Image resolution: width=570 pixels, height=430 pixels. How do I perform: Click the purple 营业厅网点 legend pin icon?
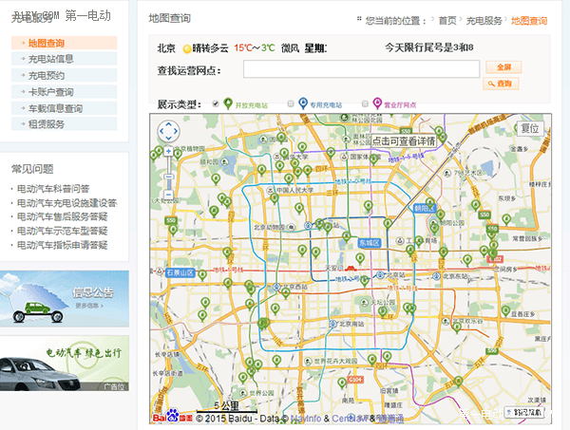[x=377, y=103]
